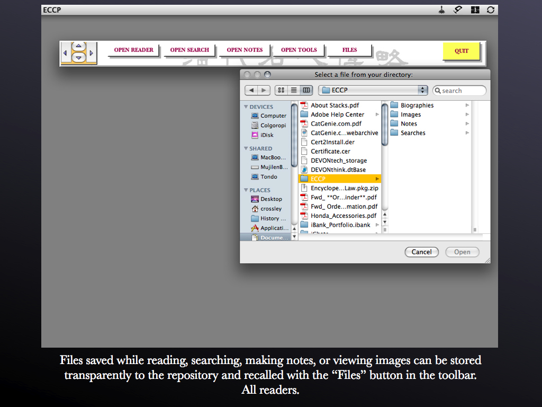Viewport: 542px width, 407px height.
Task: Select Documents in Places sidebar
Action: tap(269, 237)
